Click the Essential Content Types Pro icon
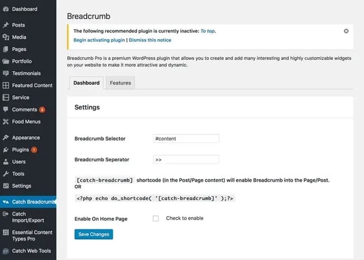 click(6, 233)
